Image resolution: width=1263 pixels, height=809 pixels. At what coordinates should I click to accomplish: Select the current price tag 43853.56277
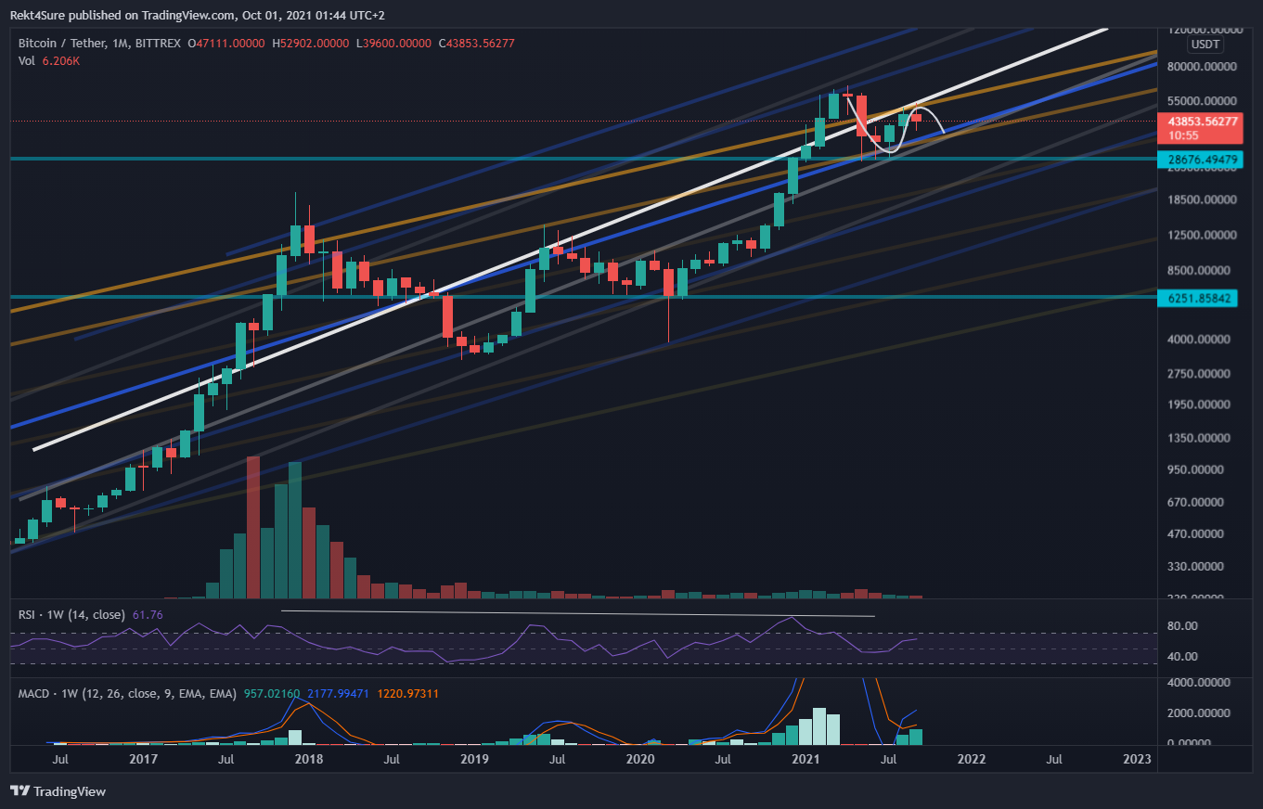(x=1202, y=122)
